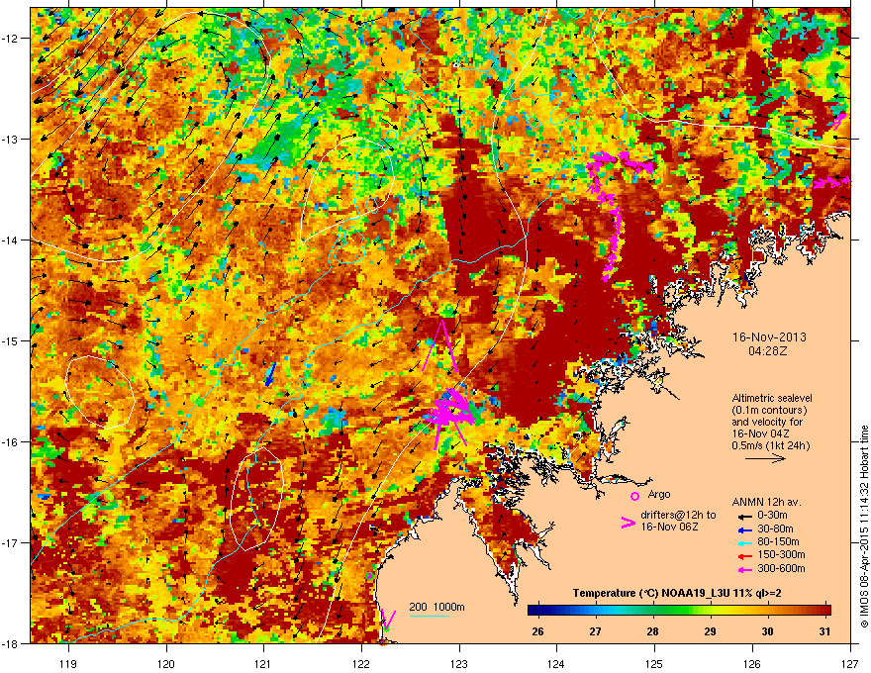This screenshot has height=673, width=871.
Task: Click the 30-80m depth label
Action: [x=775, y=529]
